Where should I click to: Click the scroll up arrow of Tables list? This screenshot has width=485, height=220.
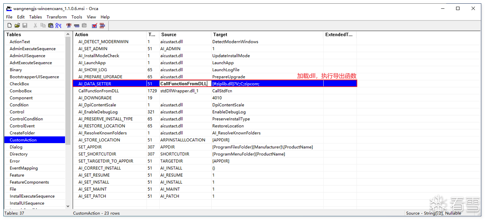68,35
